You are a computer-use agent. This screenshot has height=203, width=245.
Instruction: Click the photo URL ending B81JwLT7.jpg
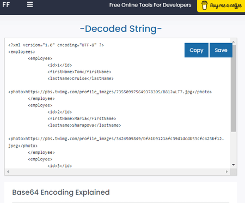tap(110, 92)
